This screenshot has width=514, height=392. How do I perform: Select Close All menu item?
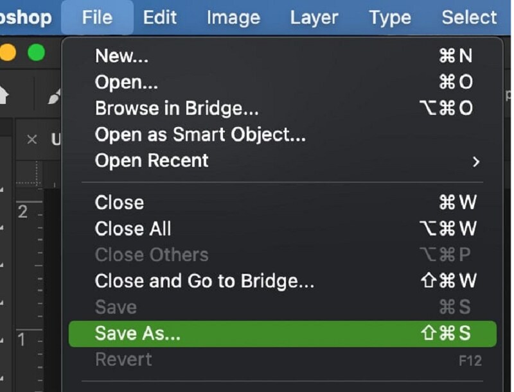(133, 228)
